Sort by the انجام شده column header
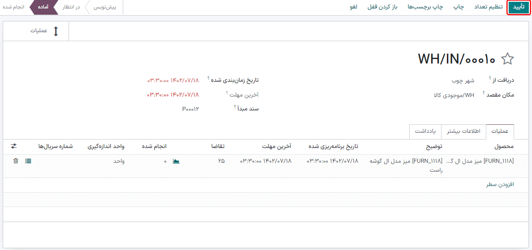 click(x=154, y=146)
